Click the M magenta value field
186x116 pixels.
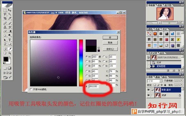[x=112, y=76]
